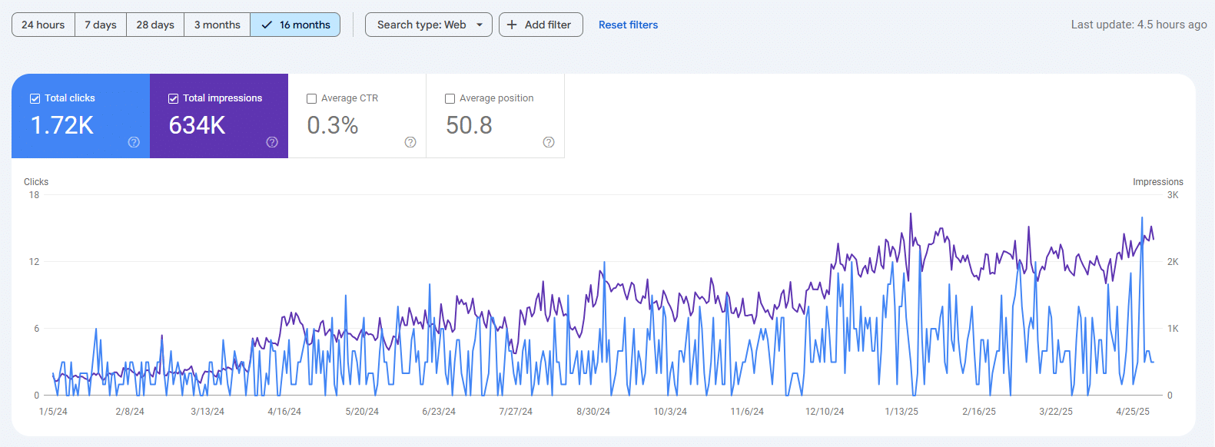
Task: Click the 1/13/25 date label on chart
Action: click(901, 412)
